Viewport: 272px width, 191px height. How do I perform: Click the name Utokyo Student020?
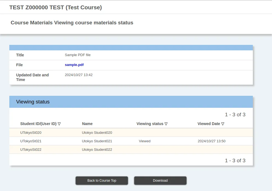click(x=97, y=133)
